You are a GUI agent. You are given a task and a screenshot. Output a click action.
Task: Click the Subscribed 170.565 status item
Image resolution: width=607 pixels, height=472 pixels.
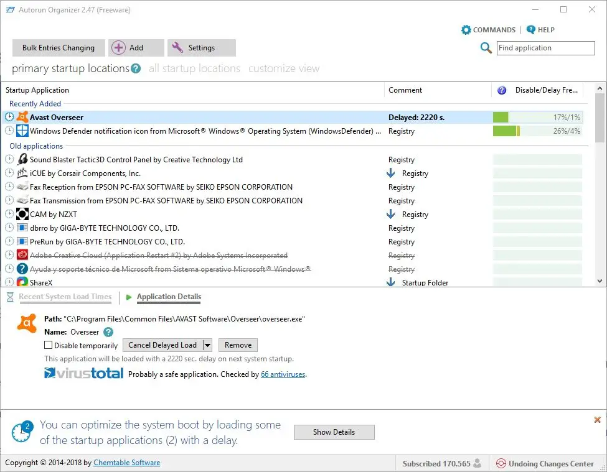(x=441, y=463)
